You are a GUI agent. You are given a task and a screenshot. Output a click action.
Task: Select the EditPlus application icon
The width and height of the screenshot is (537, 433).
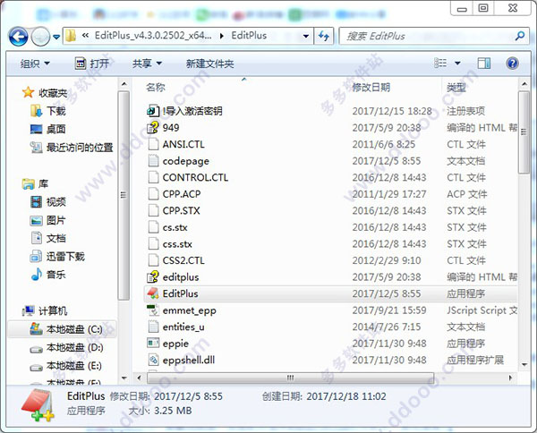coord(153,293)
